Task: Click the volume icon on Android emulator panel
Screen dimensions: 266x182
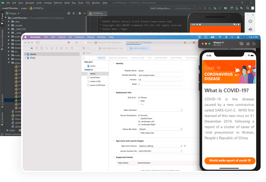Action: tap(250, 29)
